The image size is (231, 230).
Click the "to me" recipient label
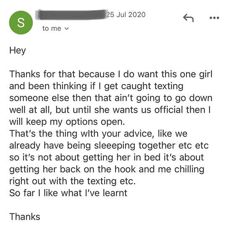(x=52, y=28)
